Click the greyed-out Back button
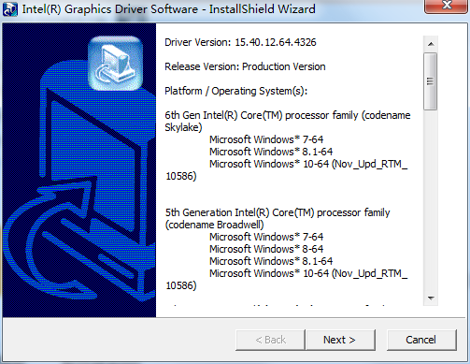Screen dimensions: 470x364 (x=270, y=340)
